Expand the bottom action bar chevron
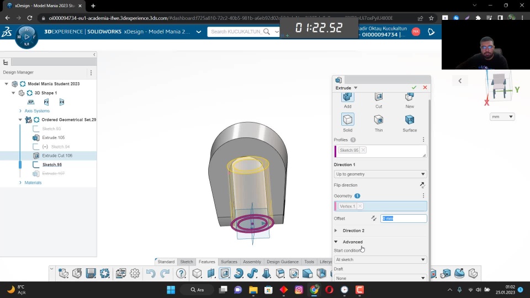 tap(51, 269)
